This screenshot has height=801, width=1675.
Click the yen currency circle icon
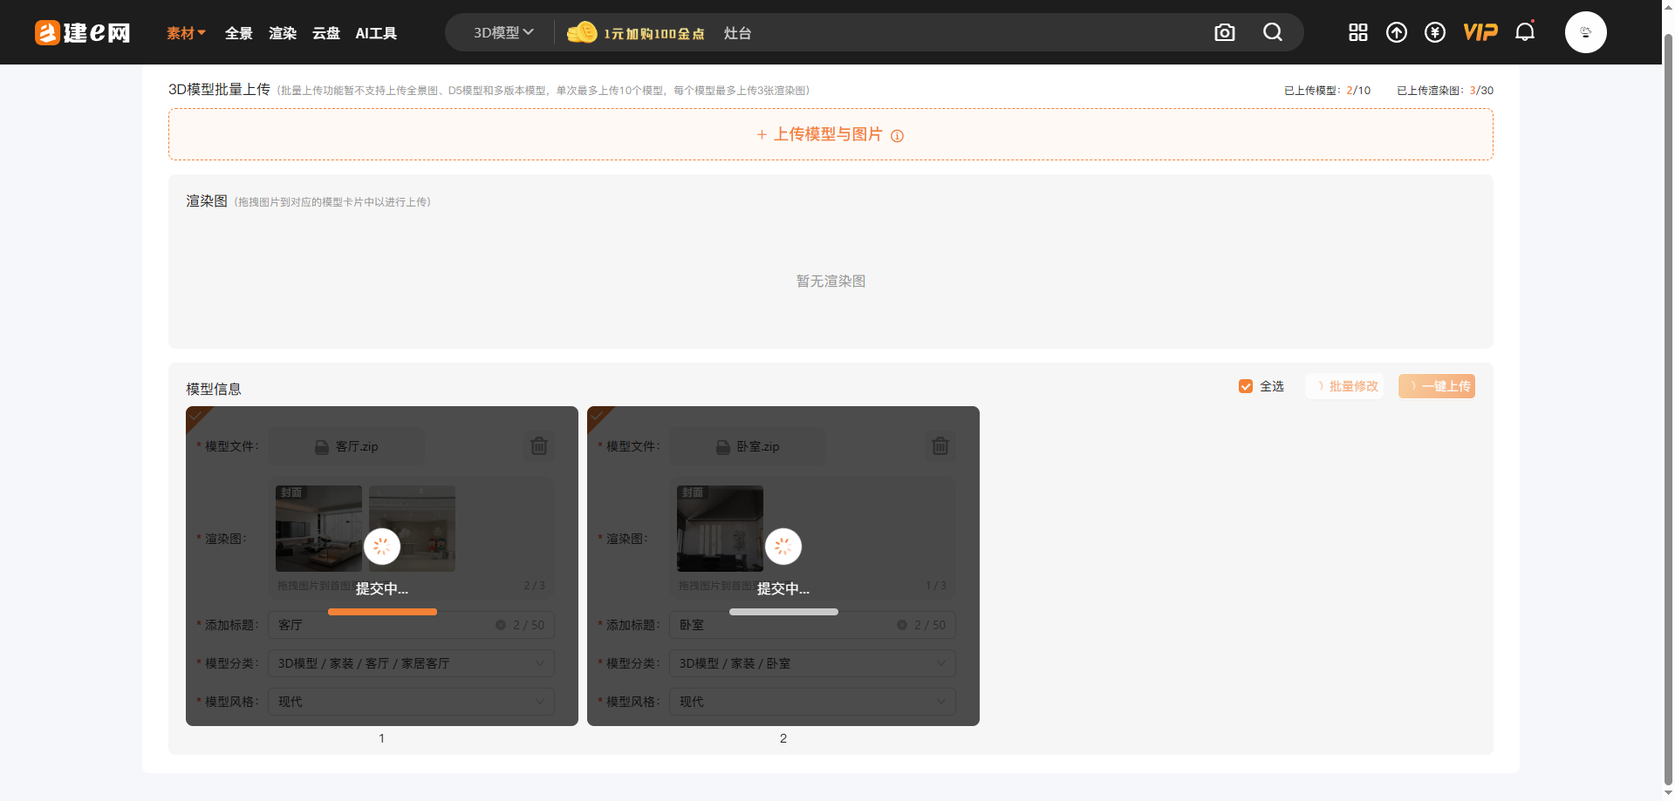point(1434,33)
